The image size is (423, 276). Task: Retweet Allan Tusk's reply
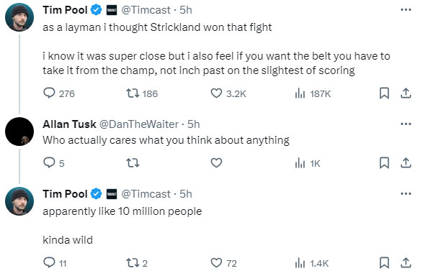[x=133, y=163]
